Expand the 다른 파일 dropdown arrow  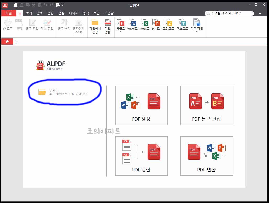point(197,32)
